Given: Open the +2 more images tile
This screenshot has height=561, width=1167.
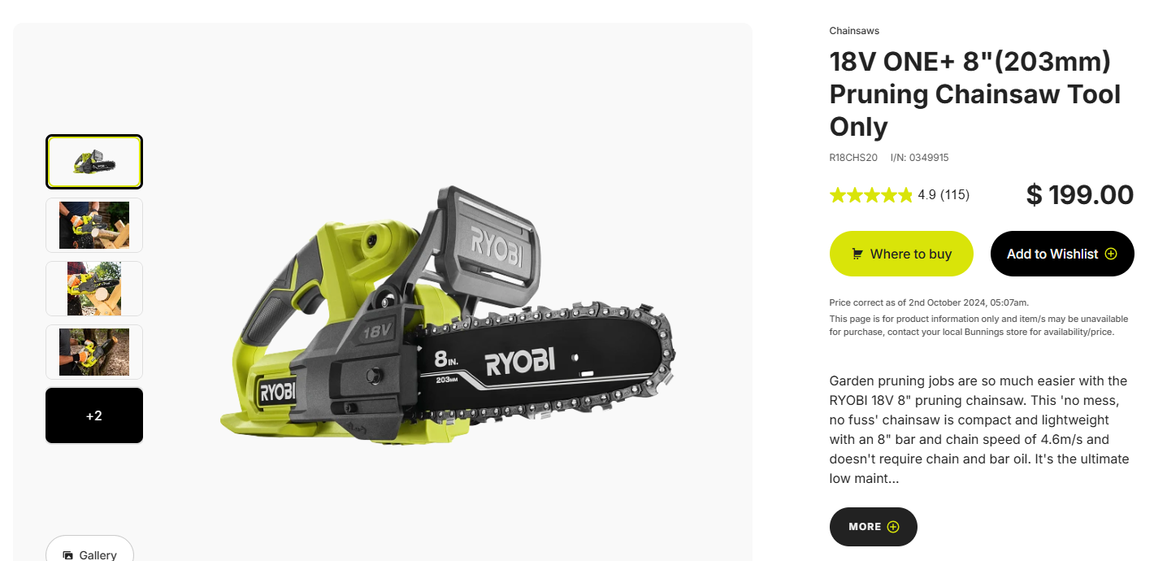Looking at the screenshot, I should (x=94, y=415).
